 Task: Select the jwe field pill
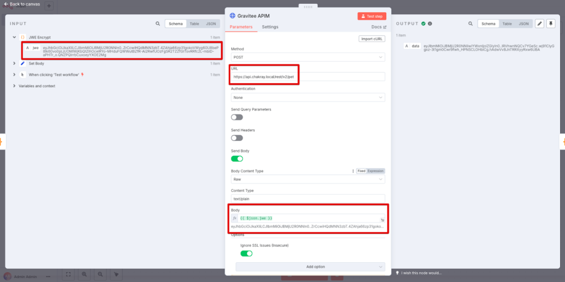(33, 47)
